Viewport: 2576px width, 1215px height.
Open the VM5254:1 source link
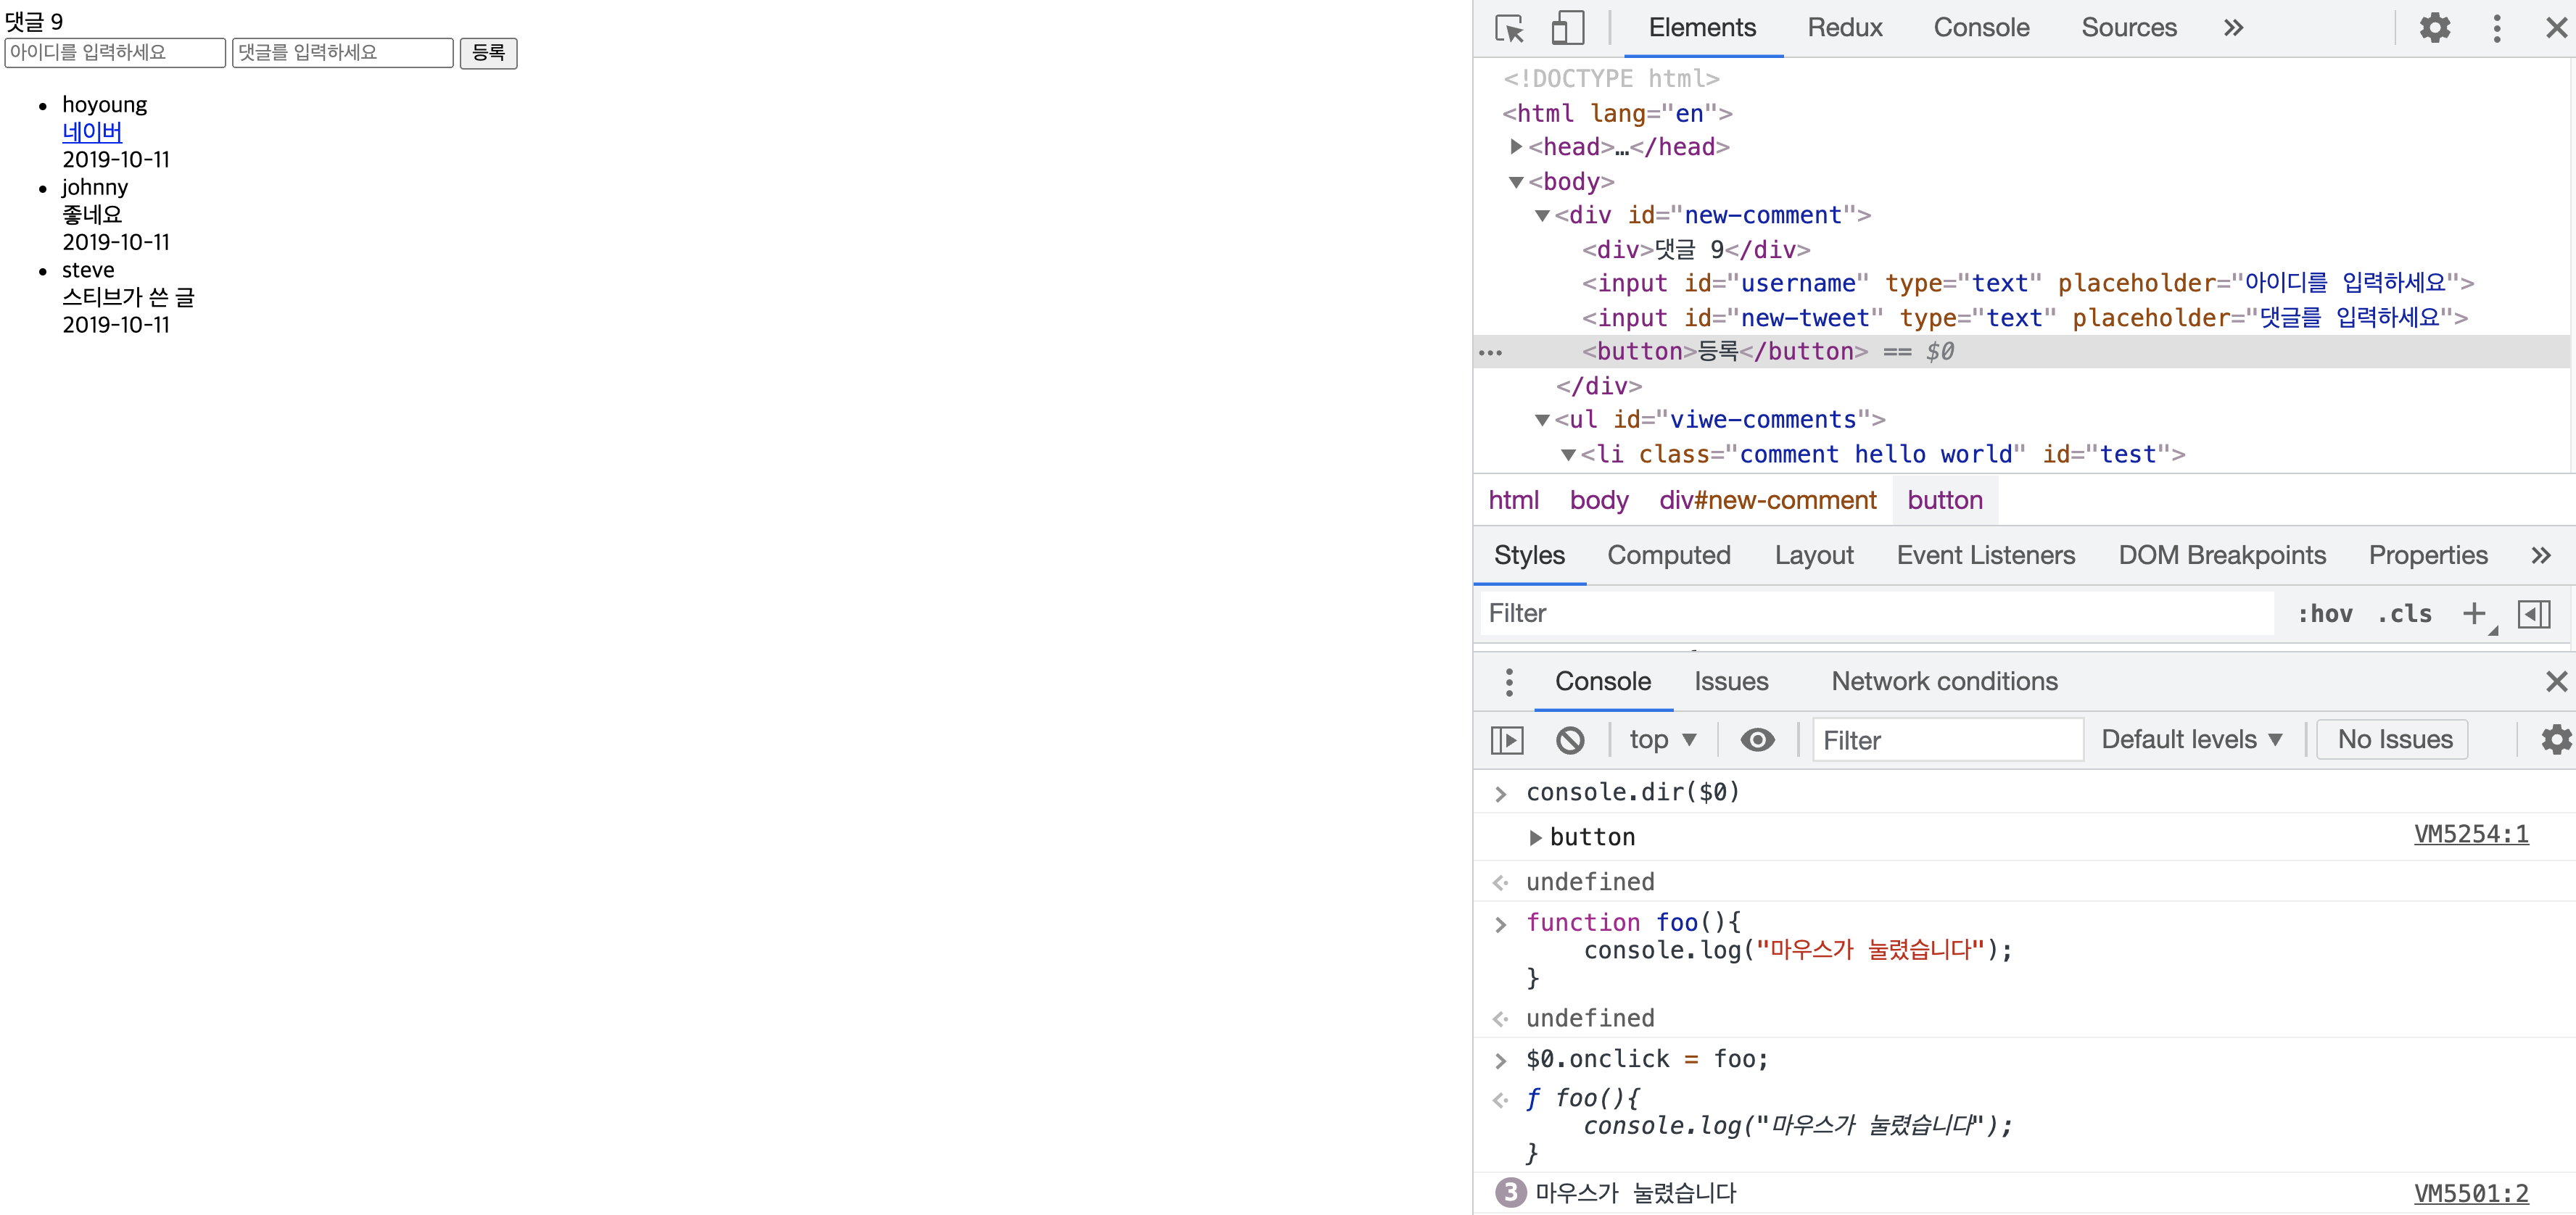pyautogui.click(x=2470, y=834)
